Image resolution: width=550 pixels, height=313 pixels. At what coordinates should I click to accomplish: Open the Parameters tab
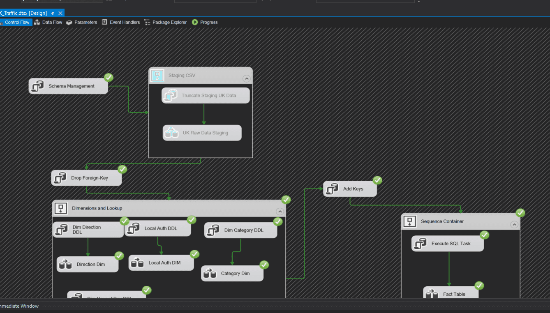[x=81, y=22]
